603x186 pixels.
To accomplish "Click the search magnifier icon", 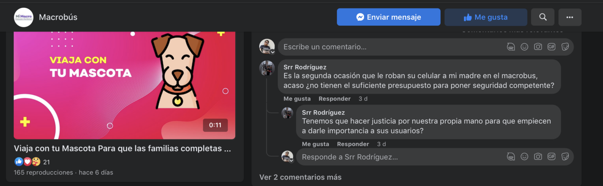I will click(x=543, y=17).
